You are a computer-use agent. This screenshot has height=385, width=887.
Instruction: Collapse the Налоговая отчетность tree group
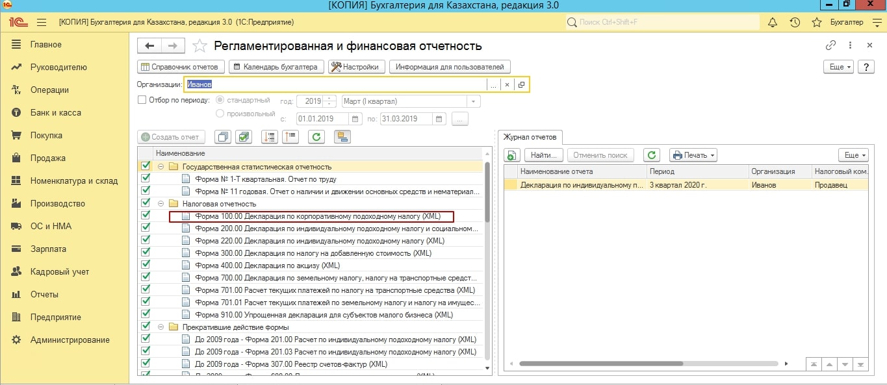160,204
